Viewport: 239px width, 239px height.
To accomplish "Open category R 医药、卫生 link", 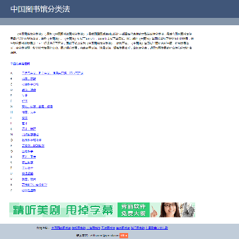I will 29,157.
